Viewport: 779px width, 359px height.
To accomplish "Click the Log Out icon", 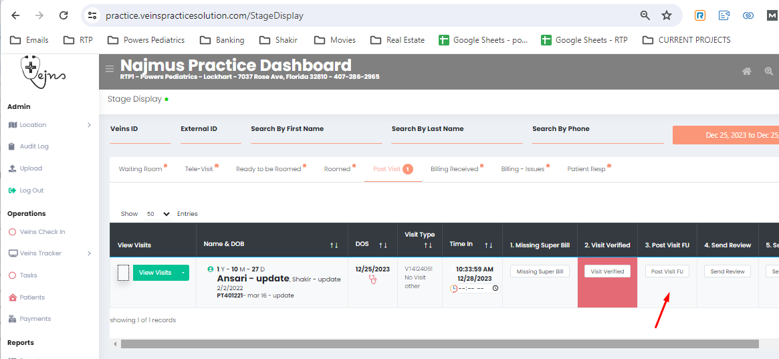I will tap(12, 191).
